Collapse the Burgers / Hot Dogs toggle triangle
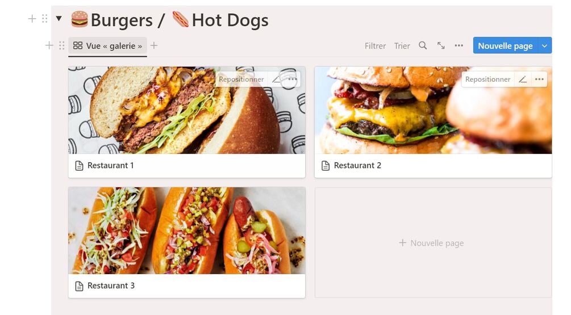 tap(59, 18)
